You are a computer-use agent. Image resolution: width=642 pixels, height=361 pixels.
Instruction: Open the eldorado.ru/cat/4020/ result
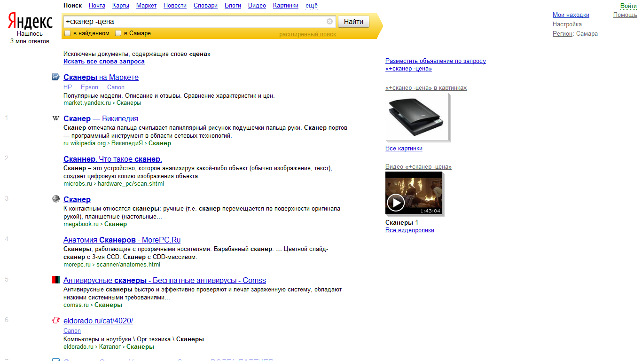click(x=98, y=321)
